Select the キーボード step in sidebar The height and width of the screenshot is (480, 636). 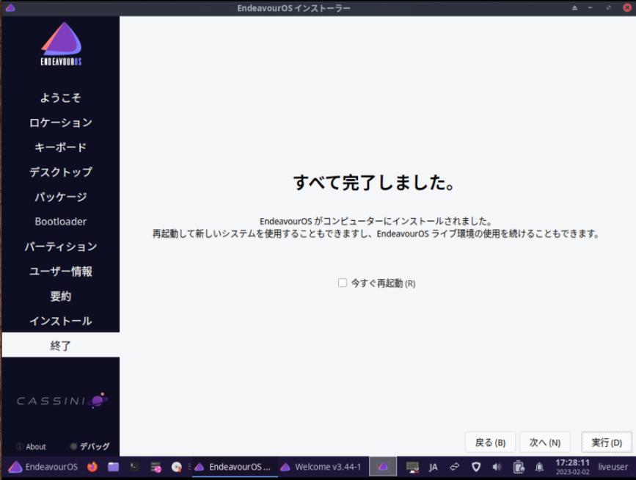pyautogui.click(x=60, y=148)
